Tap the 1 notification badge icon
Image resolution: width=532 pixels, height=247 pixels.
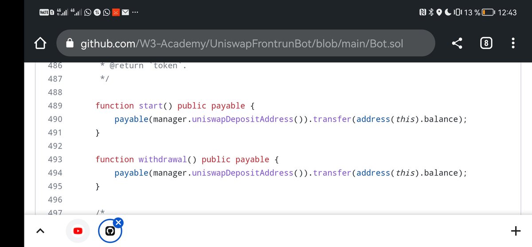[x=97, y=13]
